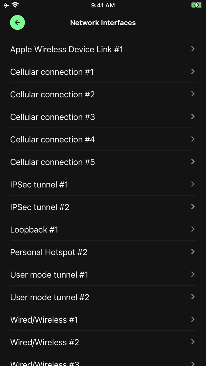Tap chevron beside Wired/Wireless #2
The width and height of the screenshot is (206, 366).
193,342
